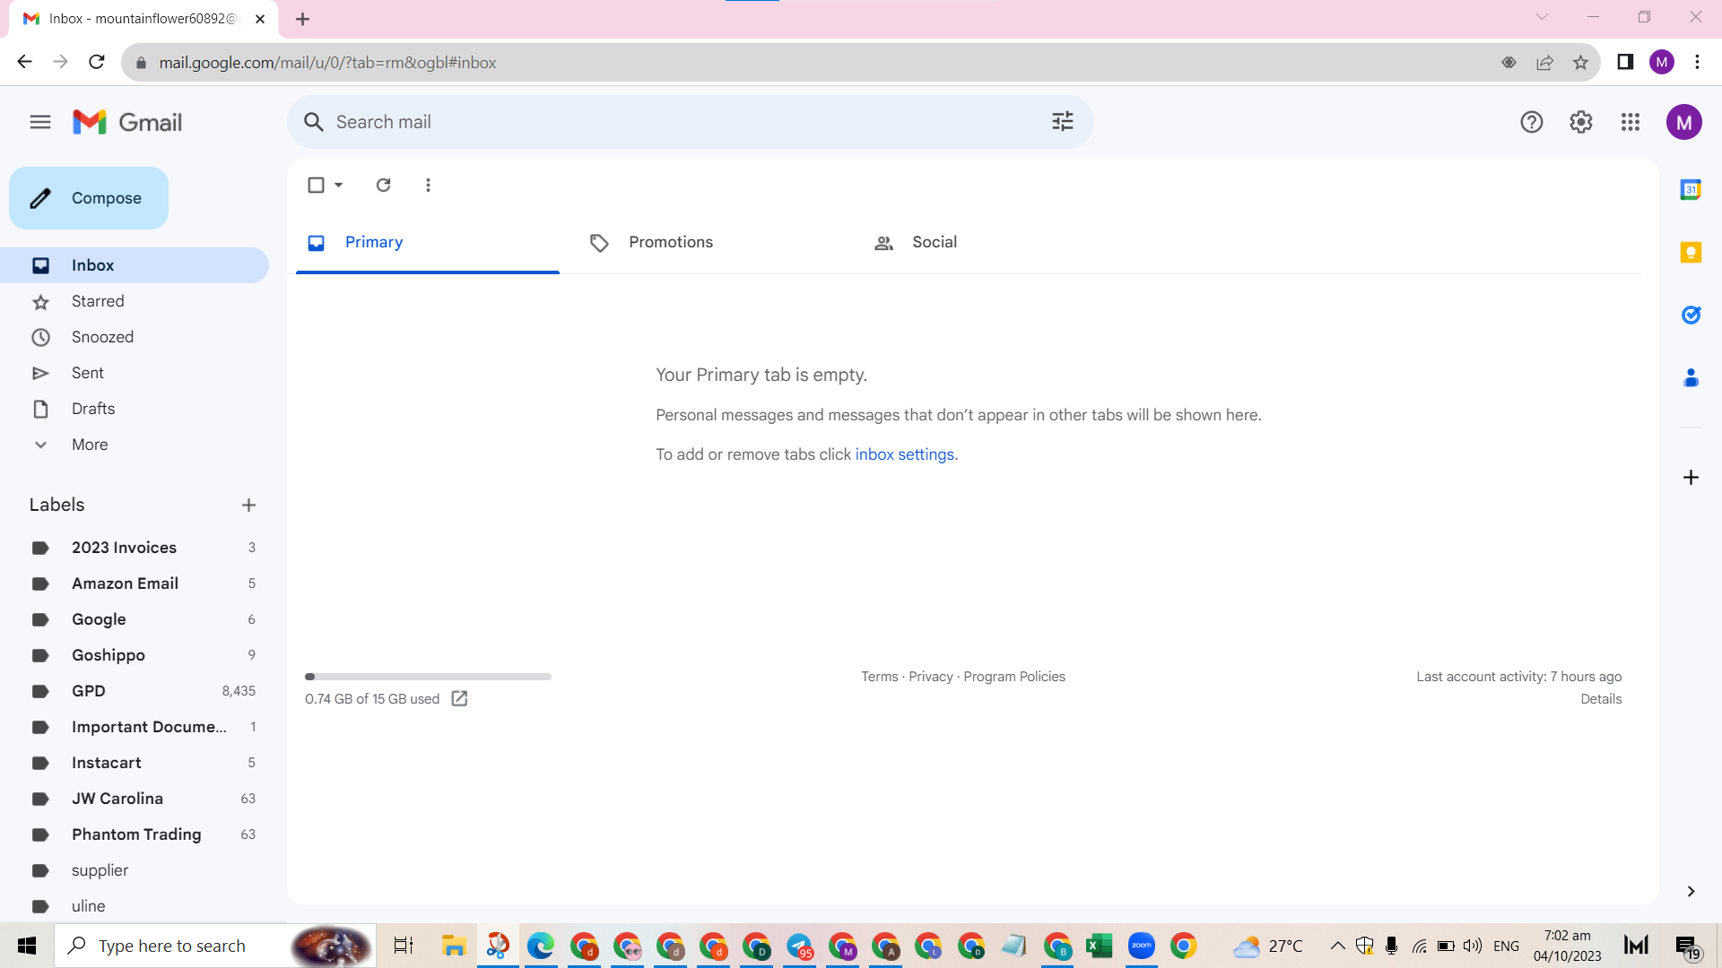Open 2023 Invoices label
1722x968 pixels.
click(x=135, y=548)
